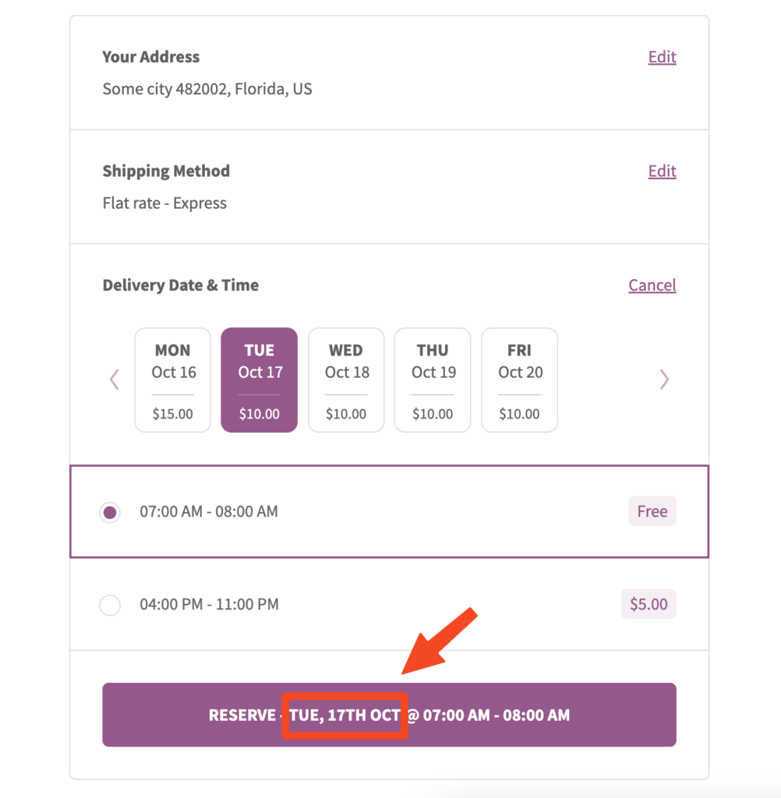
Task: Click the $5.00 price badge
Action: click(x=648, y=604)
